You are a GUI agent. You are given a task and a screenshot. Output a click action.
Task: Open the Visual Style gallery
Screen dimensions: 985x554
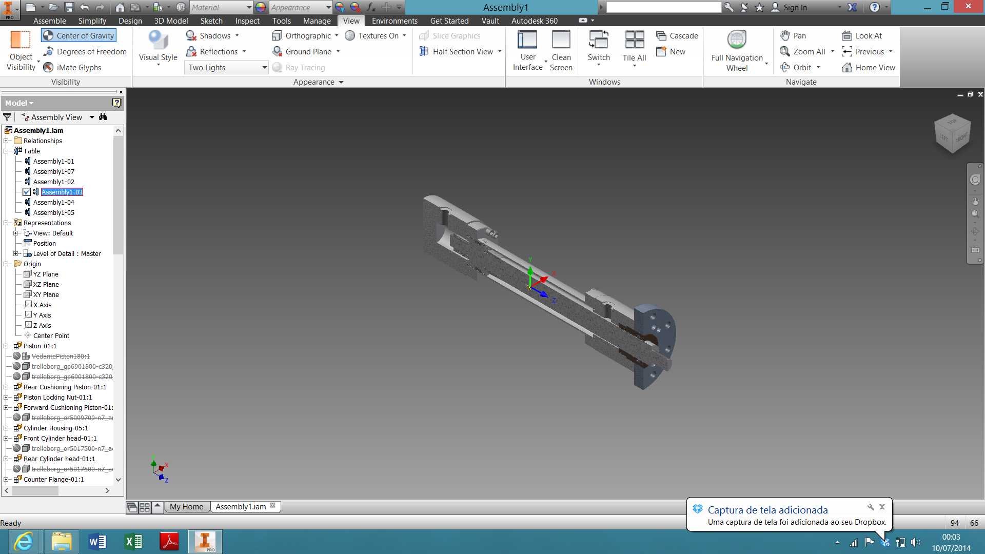158,49
